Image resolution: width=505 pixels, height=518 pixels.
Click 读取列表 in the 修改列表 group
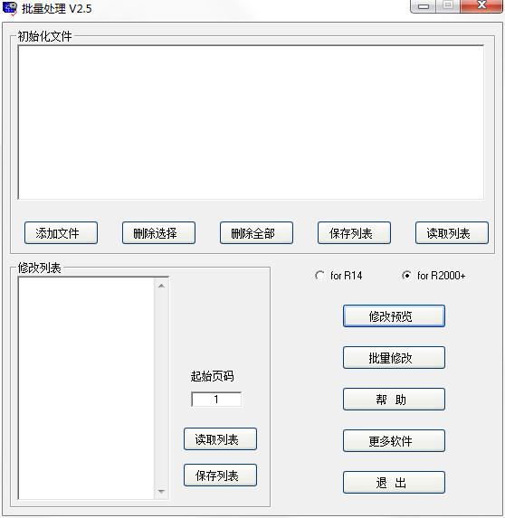(220, 439)
